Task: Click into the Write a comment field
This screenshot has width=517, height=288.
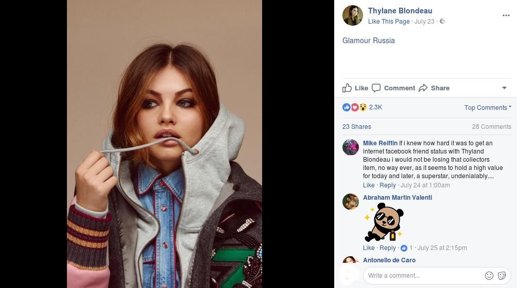Action: tap(422, 276)
